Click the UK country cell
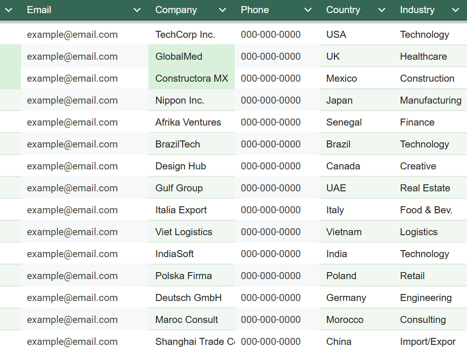Screen dimensions: 467x350 point(356,56)
